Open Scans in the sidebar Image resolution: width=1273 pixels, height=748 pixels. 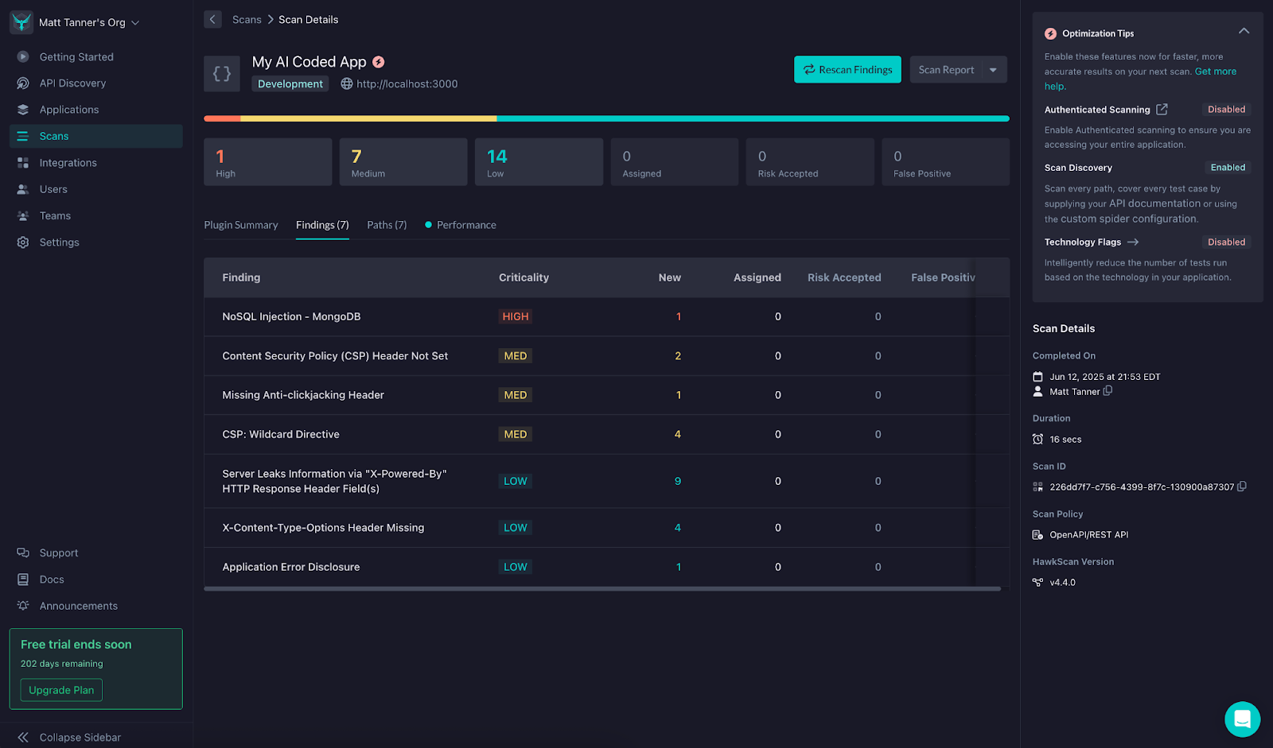(96, 136)
